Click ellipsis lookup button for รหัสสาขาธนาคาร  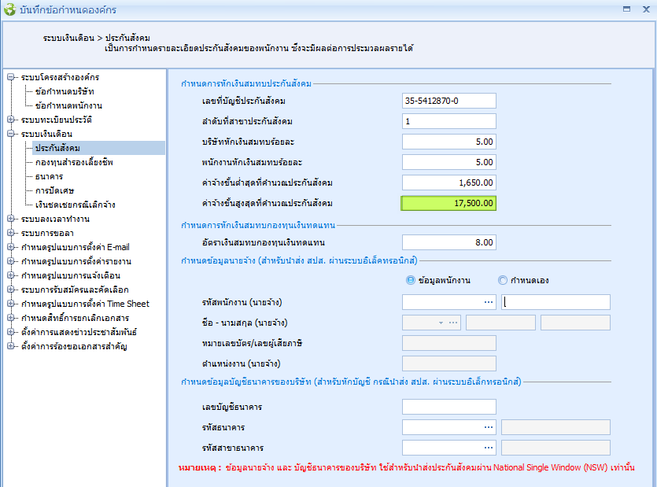(x=488, y=448)
